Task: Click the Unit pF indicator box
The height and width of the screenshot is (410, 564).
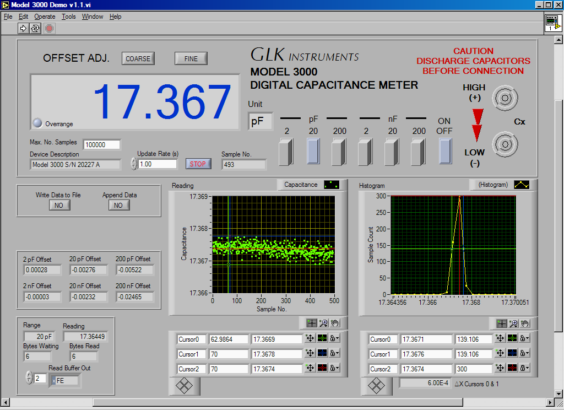Action: tap(260, 121)
